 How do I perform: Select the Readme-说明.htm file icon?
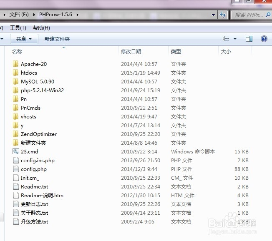(x=16, y=196)
